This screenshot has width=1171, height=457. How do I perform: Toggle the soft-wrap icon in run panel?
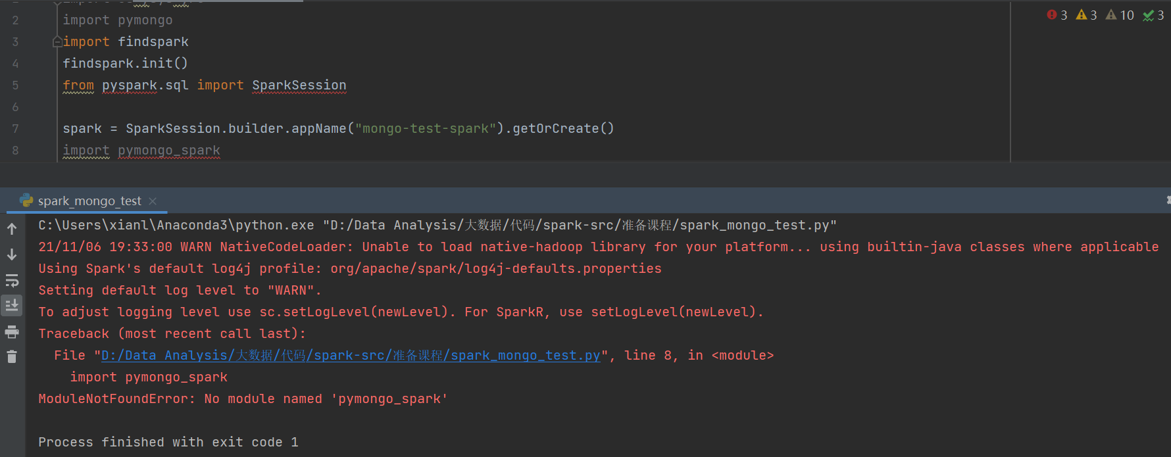[x=12, y=281]
